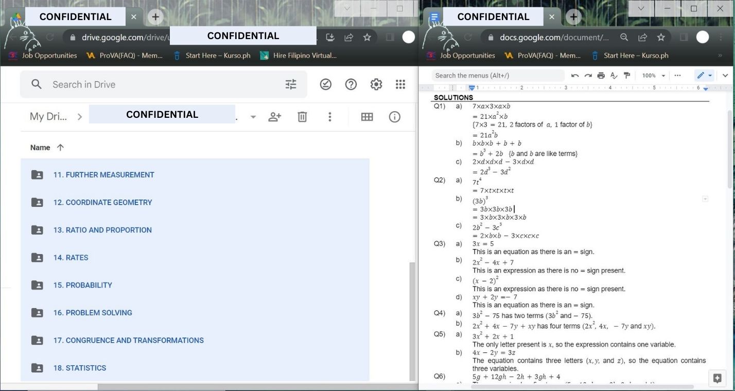Open the 13. RATIO AND PROPORTION folder
The width and height of the screenshot is (735, 391).
(102, 230)
